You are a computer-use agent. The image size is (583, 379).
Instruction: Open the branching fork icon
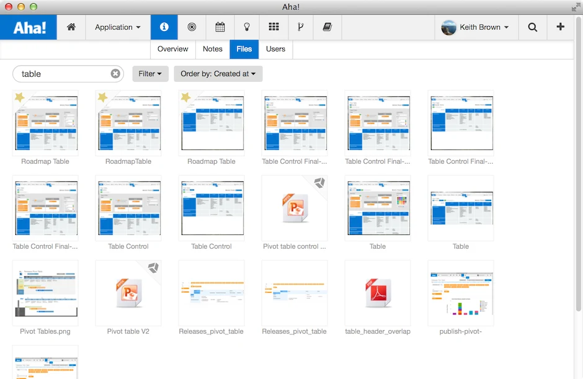pos(300,27)
